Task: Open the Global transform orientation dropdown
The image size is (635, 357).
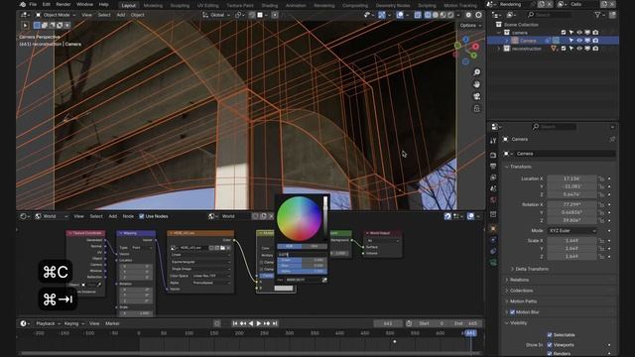Action: click(216, 15)
